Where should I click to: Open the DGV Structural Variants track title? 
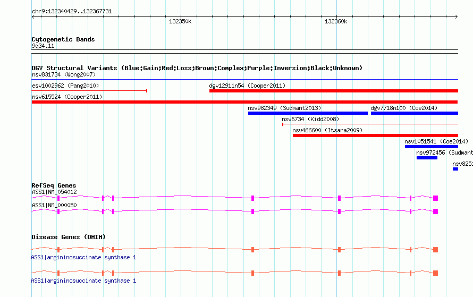197,68
